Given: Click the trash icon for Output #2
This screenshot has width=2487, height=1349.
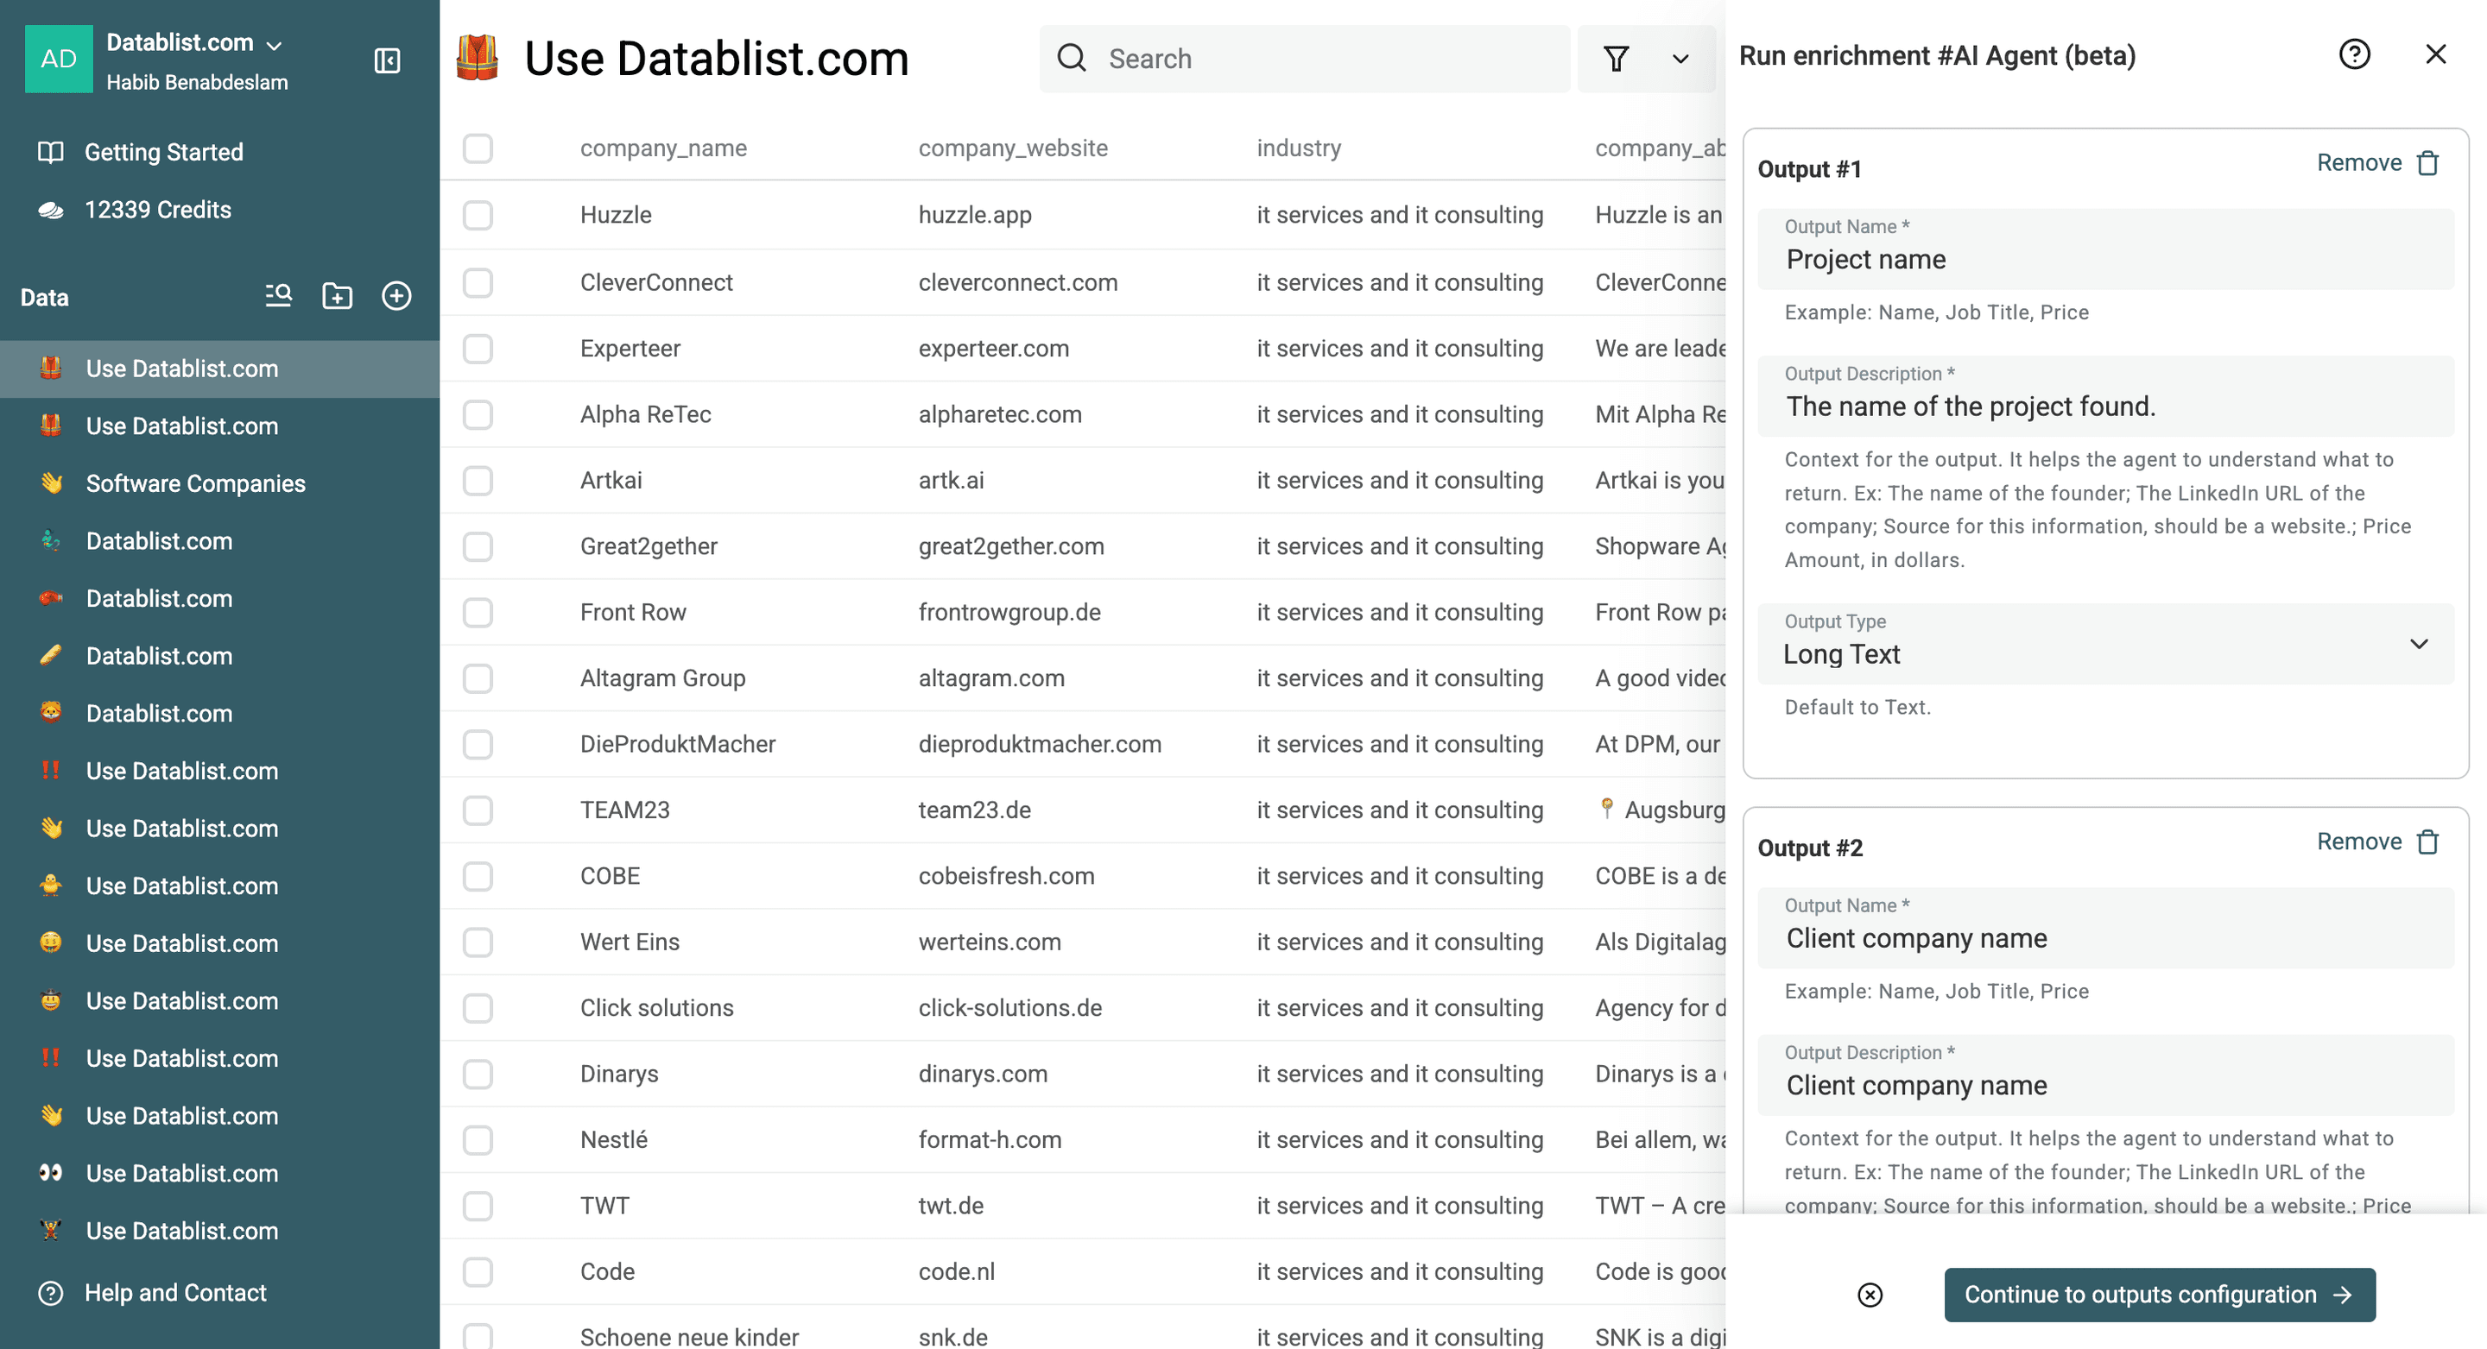Looking at the screenshot, I should coord(2429,842).
